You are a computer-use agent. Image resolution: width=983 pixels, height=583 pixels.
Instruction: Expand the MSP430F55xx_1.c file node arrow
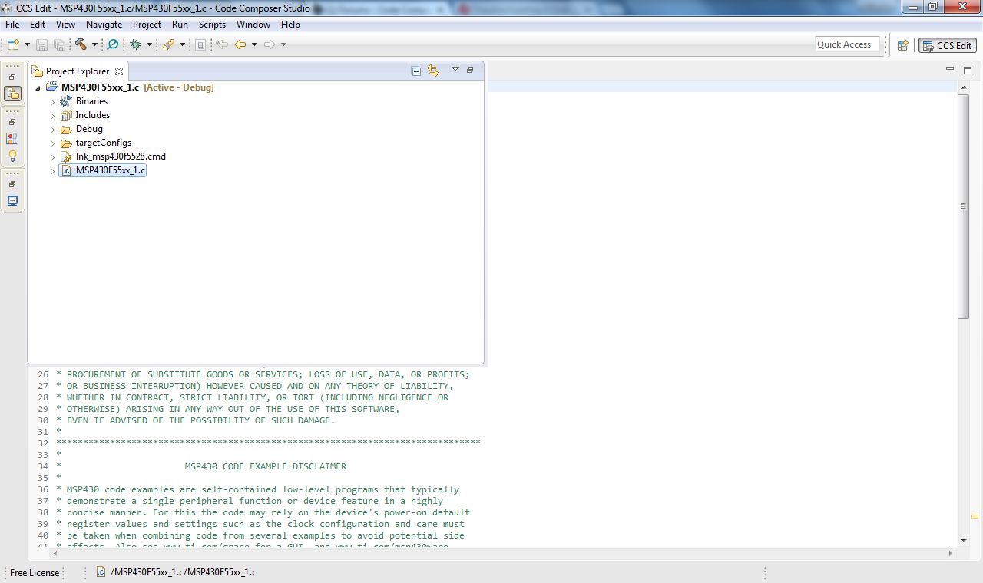[x=52, y=170]
